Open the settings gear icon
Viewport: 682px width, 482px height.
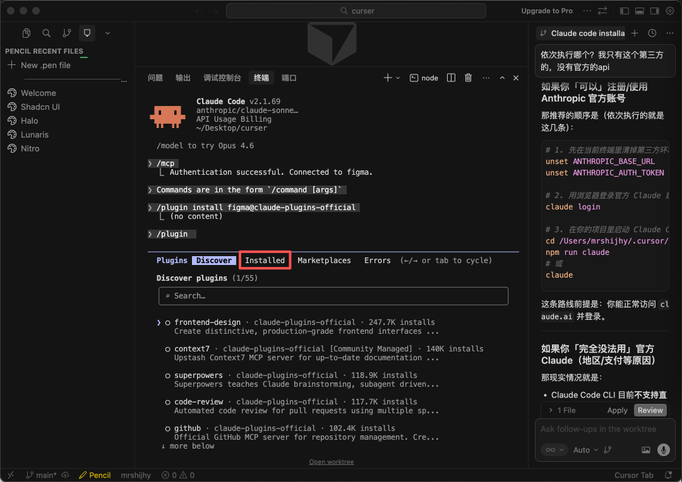tap(670, 11)
